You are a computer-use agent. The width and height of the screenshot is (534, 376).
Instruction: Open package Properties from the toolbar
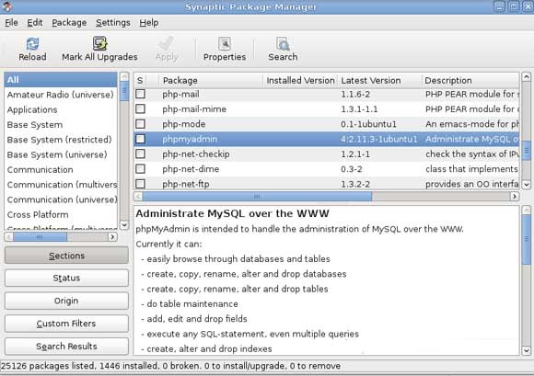click(224, 43)
